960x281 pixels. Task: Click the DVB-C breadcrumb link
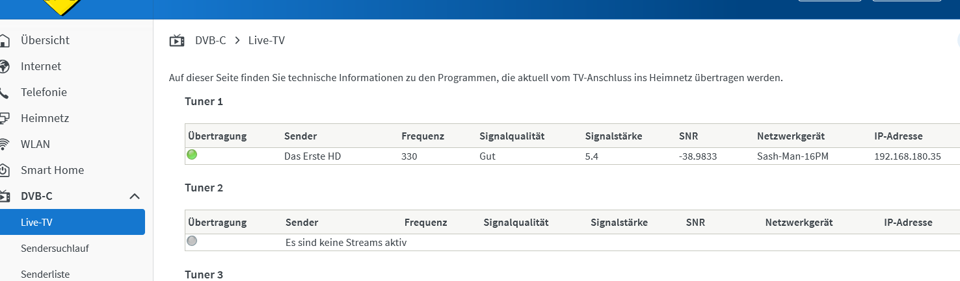[x=210, y=40]
